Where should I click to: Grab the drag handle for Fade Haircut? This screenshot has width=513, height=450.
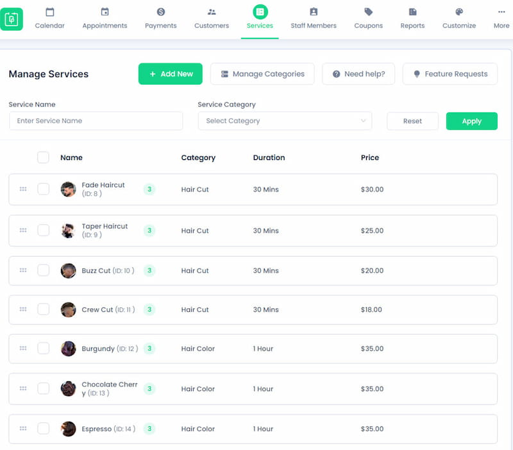point(23,189)
